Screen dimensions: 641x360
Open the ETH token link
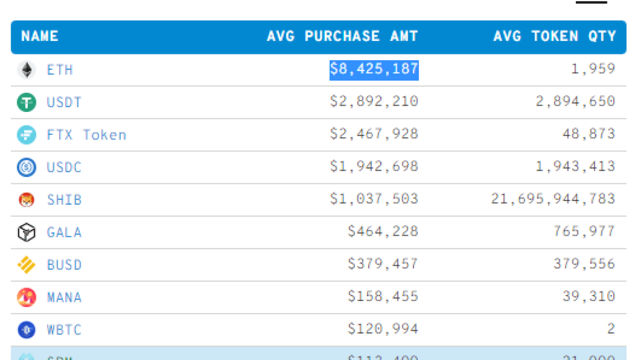[60, 70]
